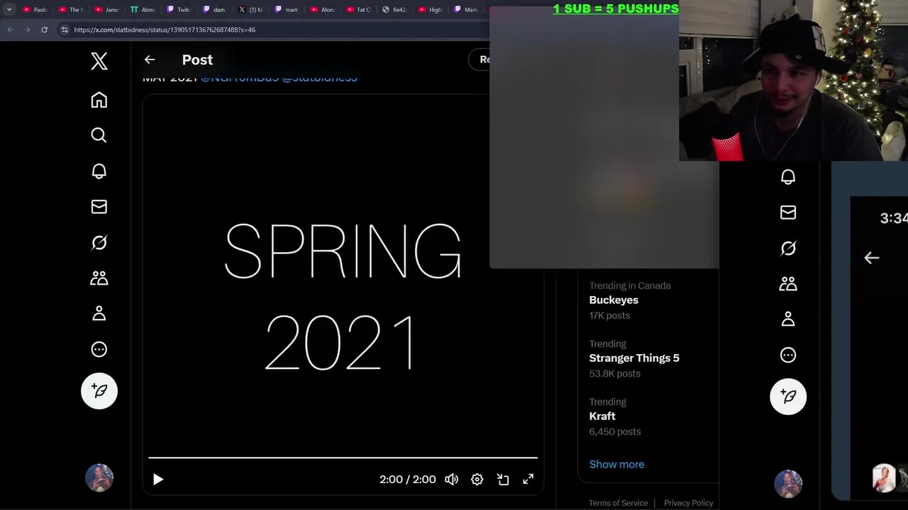Screen dimensions: 908x510
Task: Open Home in the left X sidebar
Action: click(x=99, y=100)
